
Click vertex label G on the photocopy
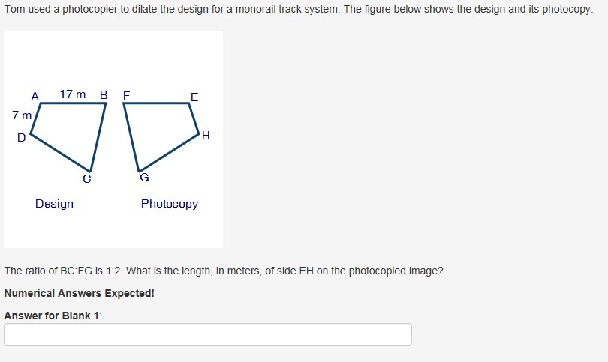pyautogui.click(x=144, y=178)
